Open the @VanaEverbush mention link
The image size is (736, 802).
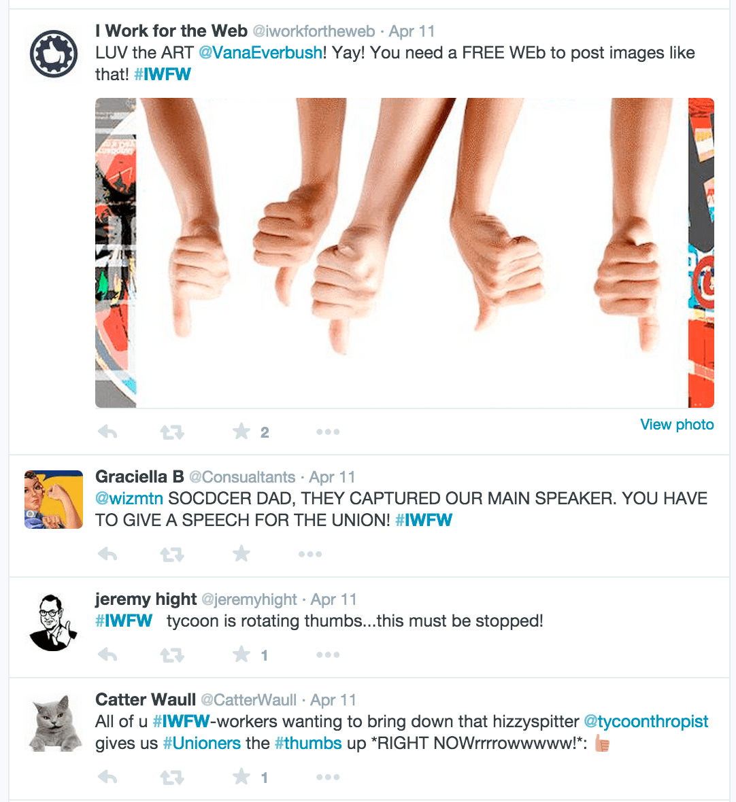click(x=261, y=53)
